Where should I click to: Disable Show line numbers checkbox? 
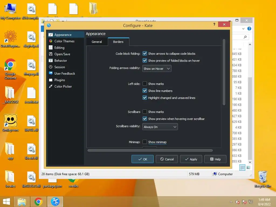click(145, 91)
